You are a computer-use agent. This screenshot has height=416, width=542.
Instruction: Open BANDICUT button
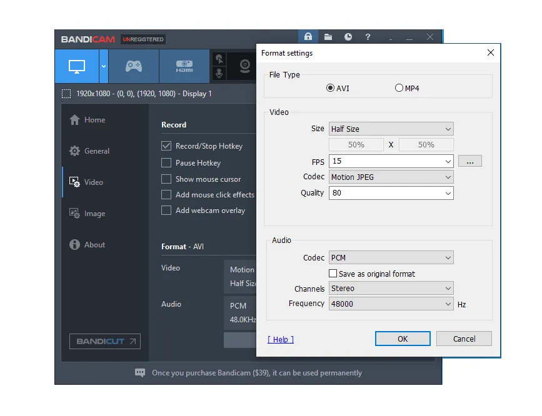click(x=105, y=342)
